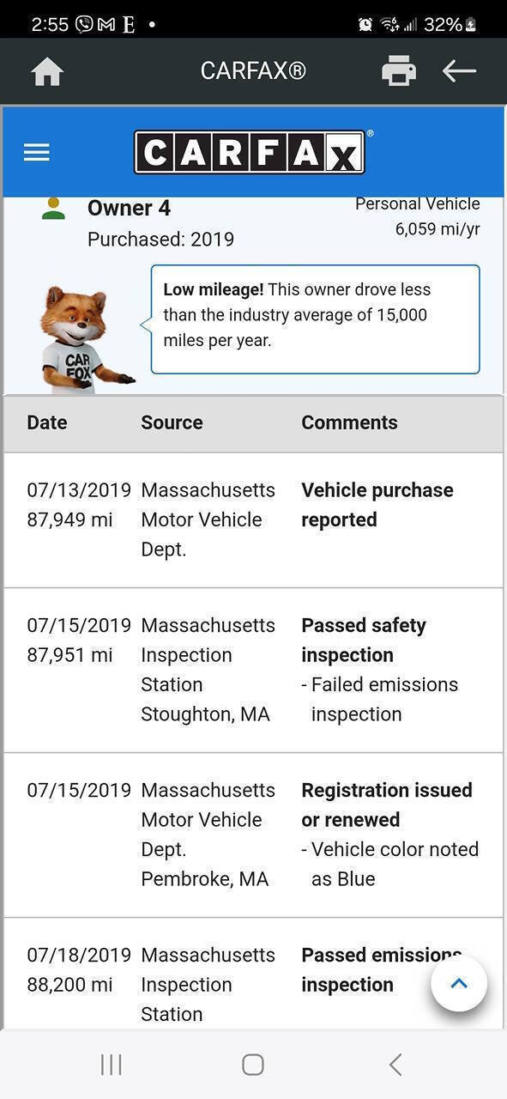
Task: Select the Passed safety inspection comment
Action: click(x=364, y=640)
